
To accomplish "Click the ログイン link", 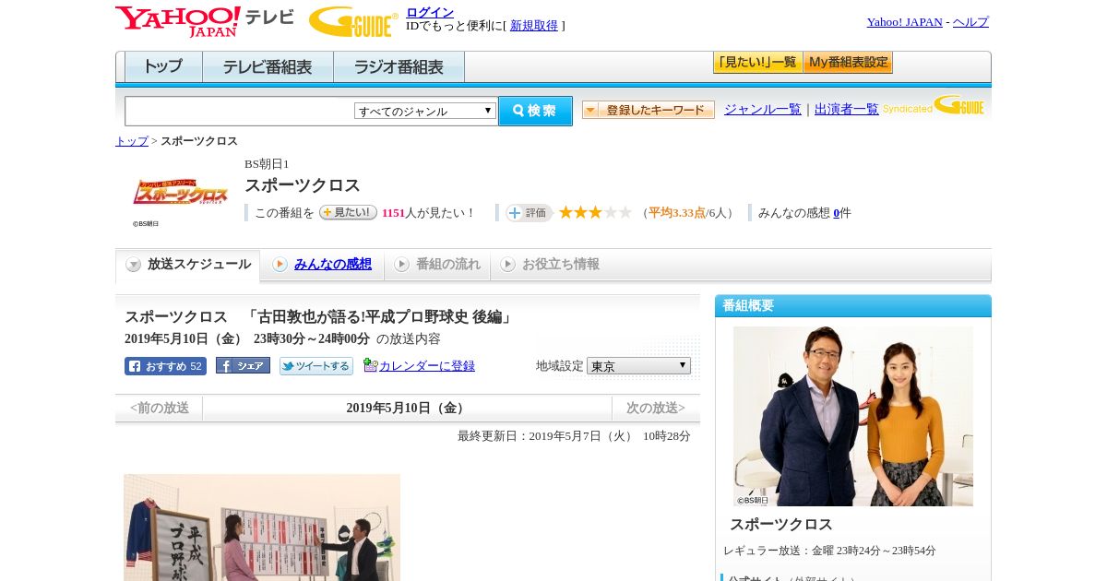I will pos(430,12).
